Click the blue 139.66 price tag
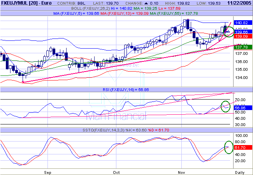The image size is (253, 175). pos(243,32)
